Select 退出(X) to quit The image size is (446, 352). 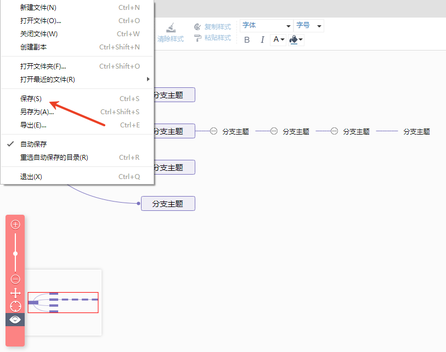[x=77, y=177]
